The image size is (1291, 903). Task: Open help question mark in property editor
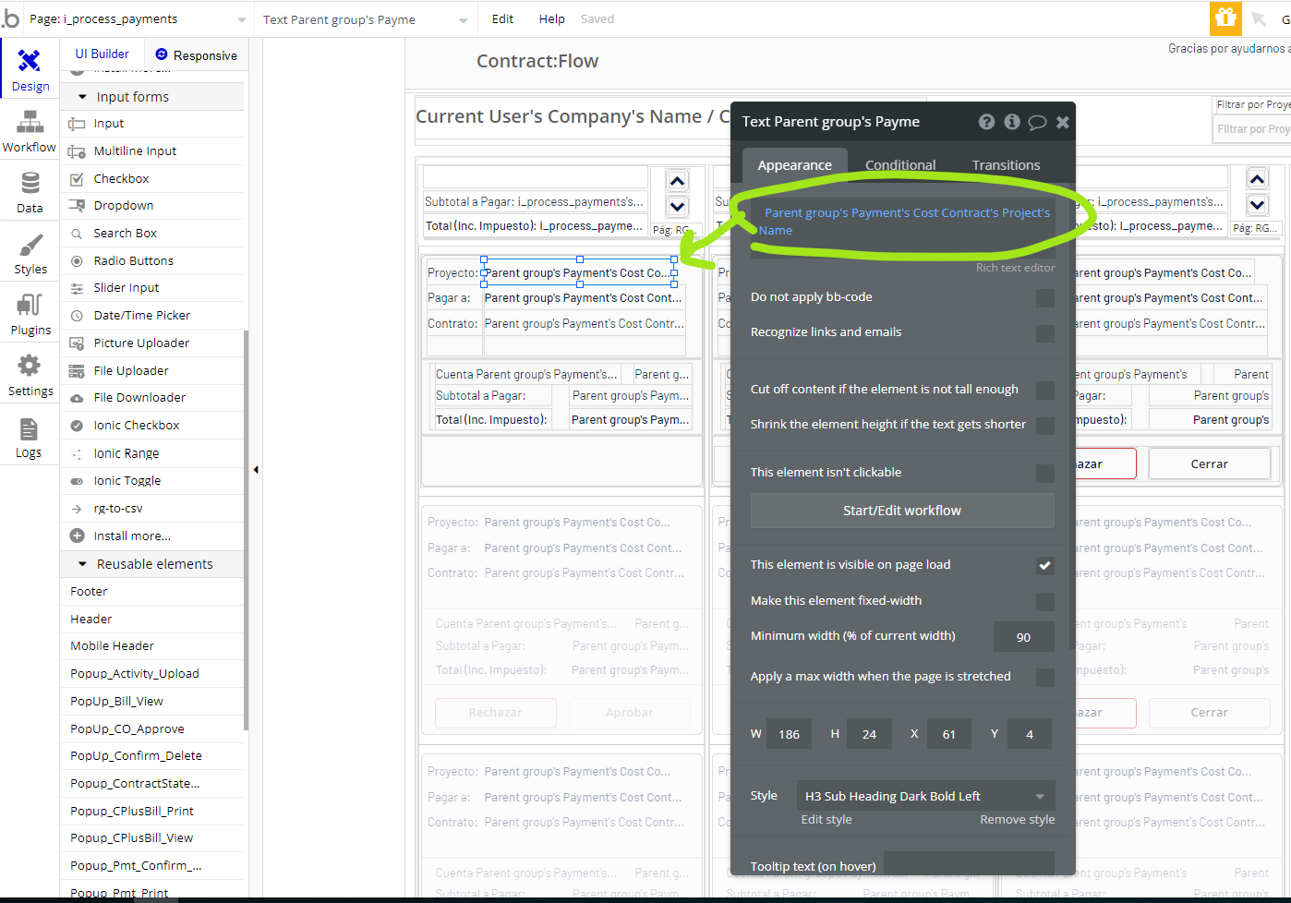coord(986,122)
